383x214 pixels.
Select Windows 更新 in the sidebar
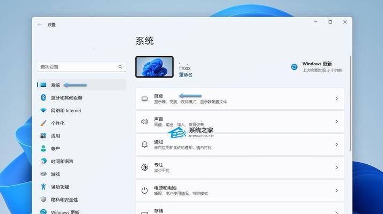[x=82, y=211]
